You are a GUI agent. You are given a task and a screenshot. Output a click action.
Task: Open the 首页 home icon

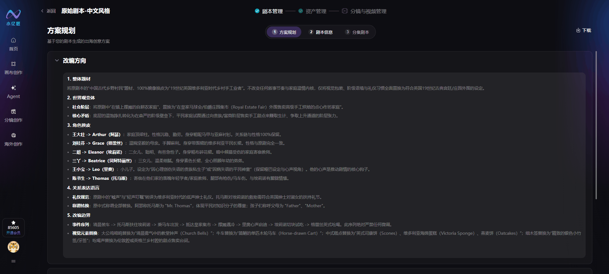[13, 40]
